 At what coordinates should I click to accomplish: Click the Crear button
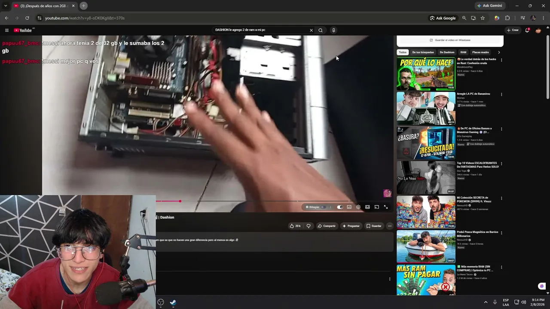(x=513, y=30)
